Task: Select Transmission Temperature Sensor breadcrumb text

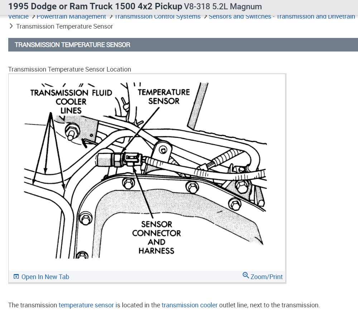Action: point(64,26)
